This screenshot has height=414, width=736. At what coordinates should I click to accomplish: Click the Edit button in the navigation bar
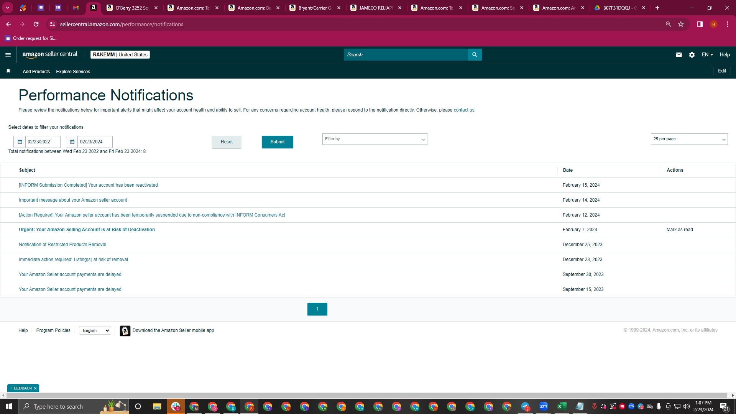tap(722, 71)
